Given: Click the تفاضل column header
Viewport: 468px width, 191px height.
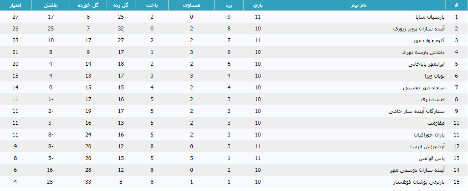Looking at the screenshot, I should pos(51,5).
